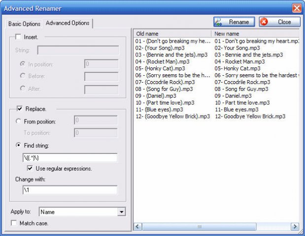Select row 03 - (Bennie and the jets).mp3
The image size is (305, 236).
(171, 55)
